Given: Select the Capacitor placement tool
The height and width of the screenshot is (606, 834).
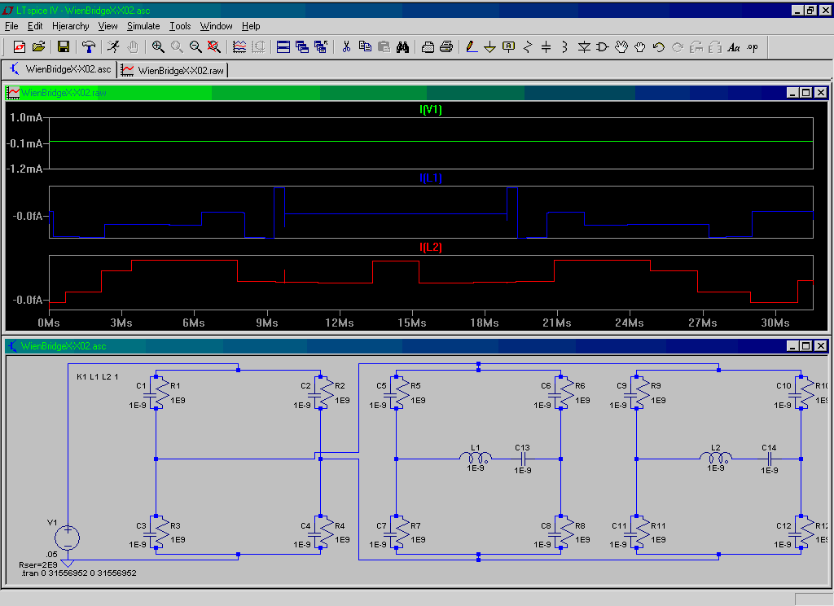Looking at the screenshot, I should [x=546, y=47].
